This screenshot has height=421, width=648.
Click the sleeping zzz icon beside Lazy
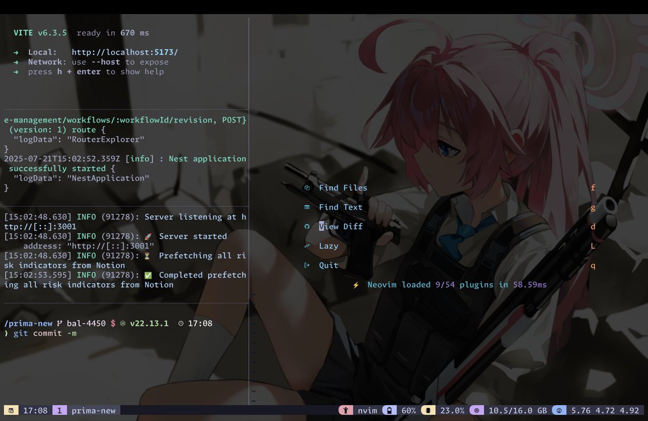click(307, 246)
